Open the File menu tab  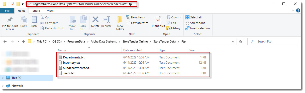click(7, 11)
